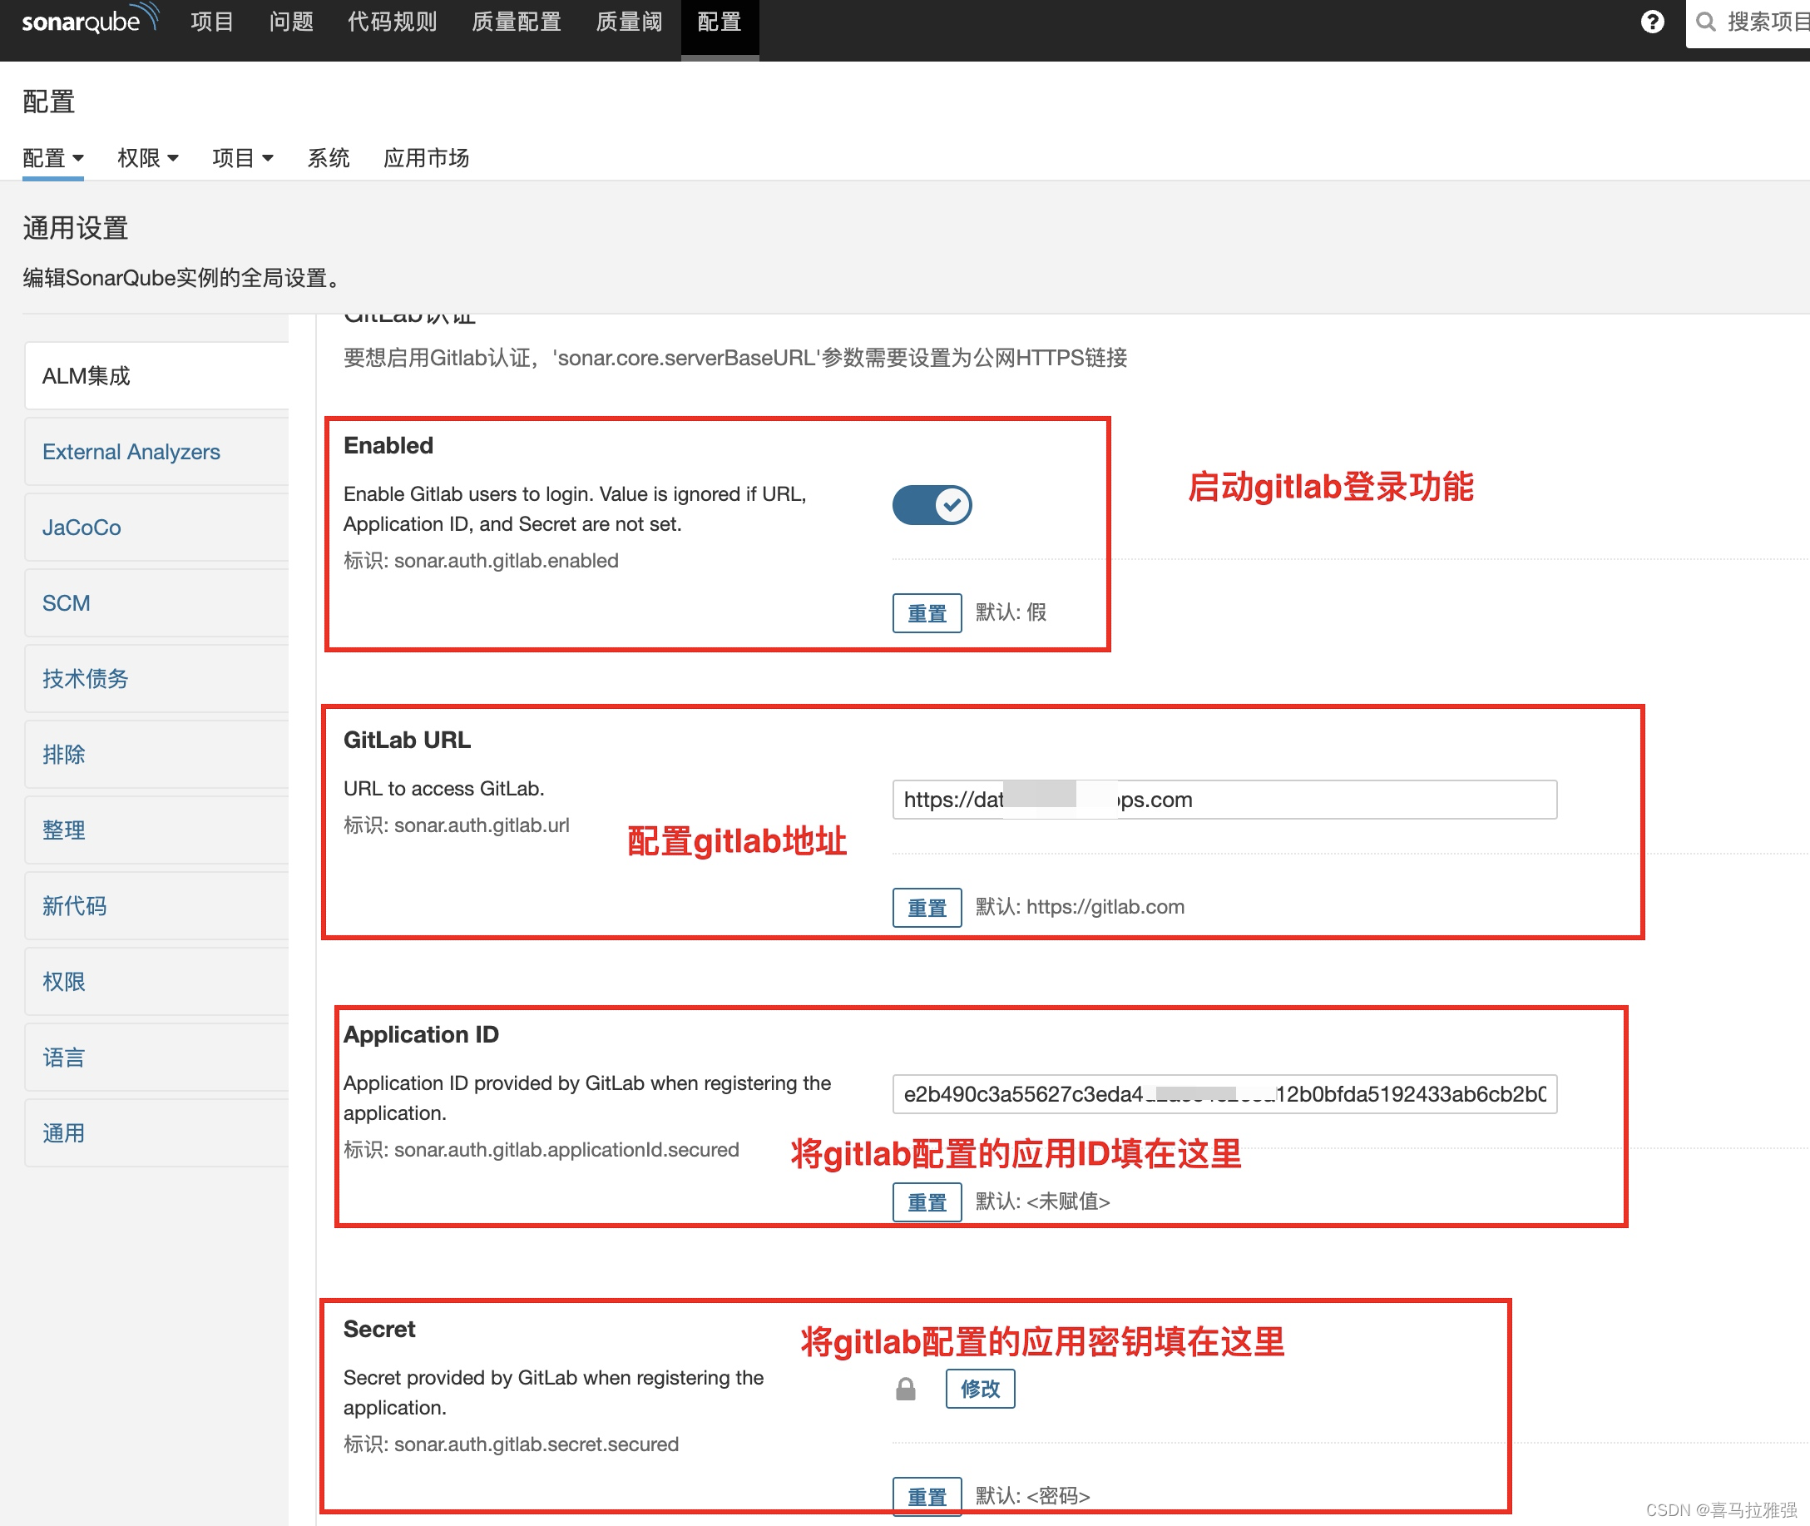This screenshot has width=1810, height=1526.
Task: Select JaCoCo category in the sidebar
Action: click(82, 528)
